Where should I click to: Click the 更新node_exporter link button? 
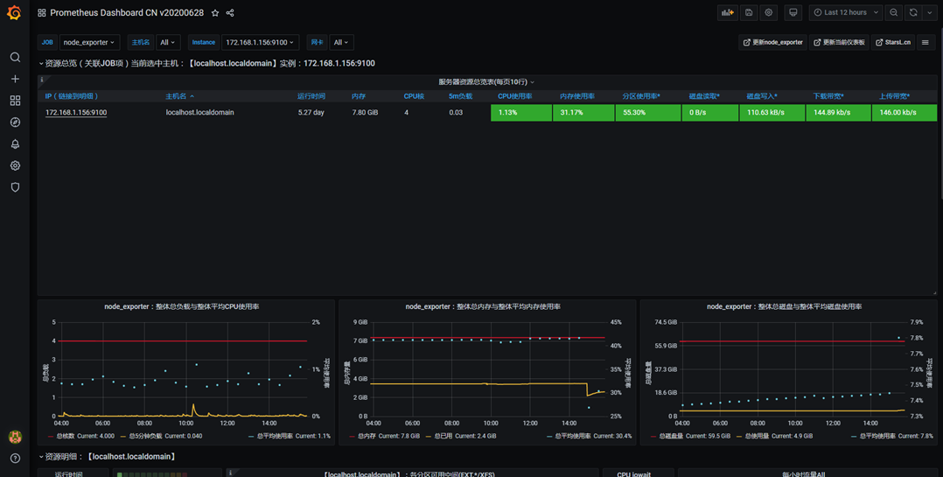pyautogui.click(x=772, y=42)
